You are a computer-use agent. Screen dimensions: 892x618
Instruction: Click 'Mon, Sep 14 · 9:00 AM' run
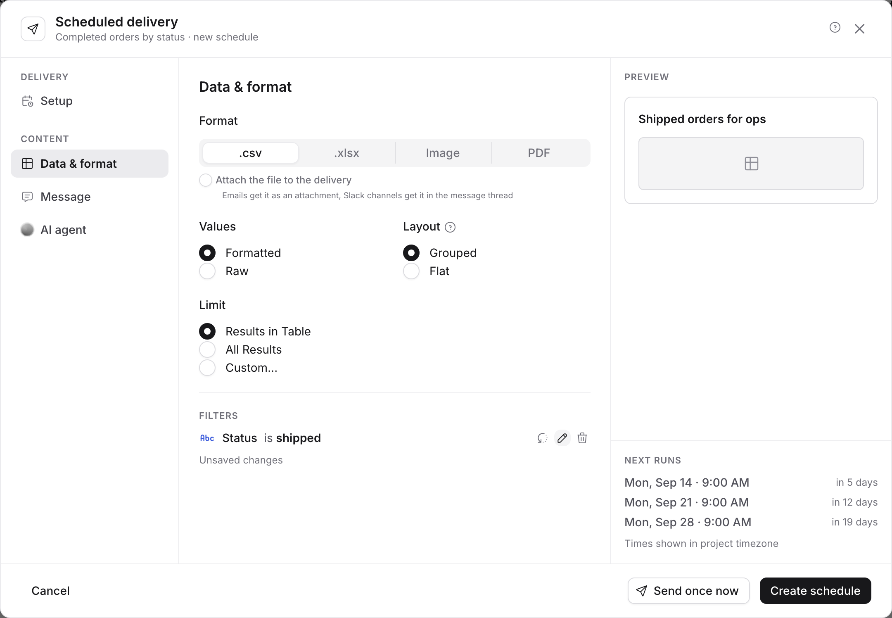pos(687,483)
